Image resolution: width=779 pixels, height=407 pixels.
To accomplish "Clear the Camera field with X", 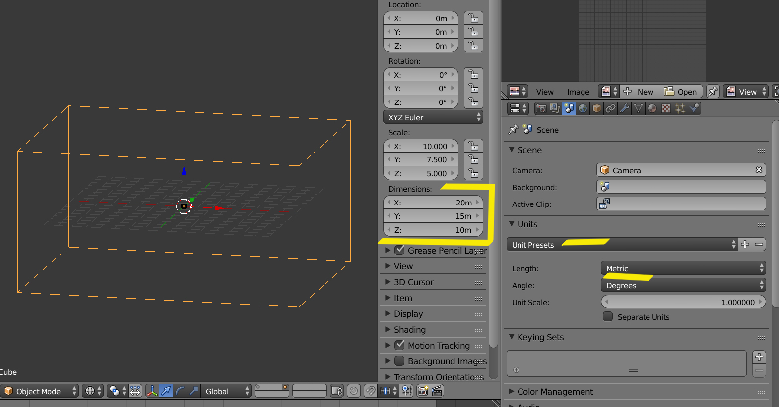I will [759, 170].
